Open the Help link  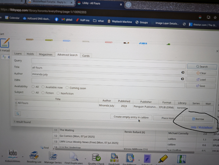[193, 127]
